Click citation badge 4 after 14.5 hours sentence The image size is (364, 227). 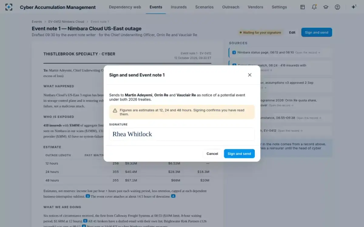click(x=173, y=196)
